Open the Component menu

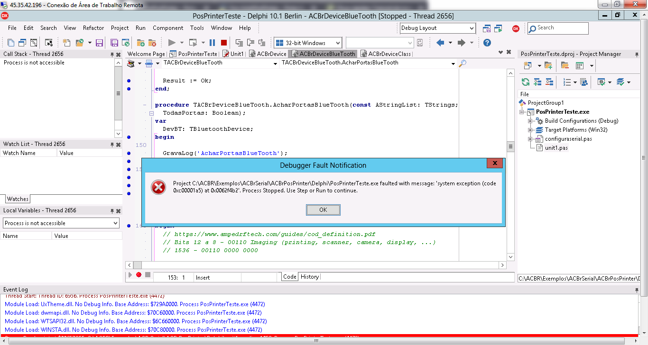(x=168, y=28)
